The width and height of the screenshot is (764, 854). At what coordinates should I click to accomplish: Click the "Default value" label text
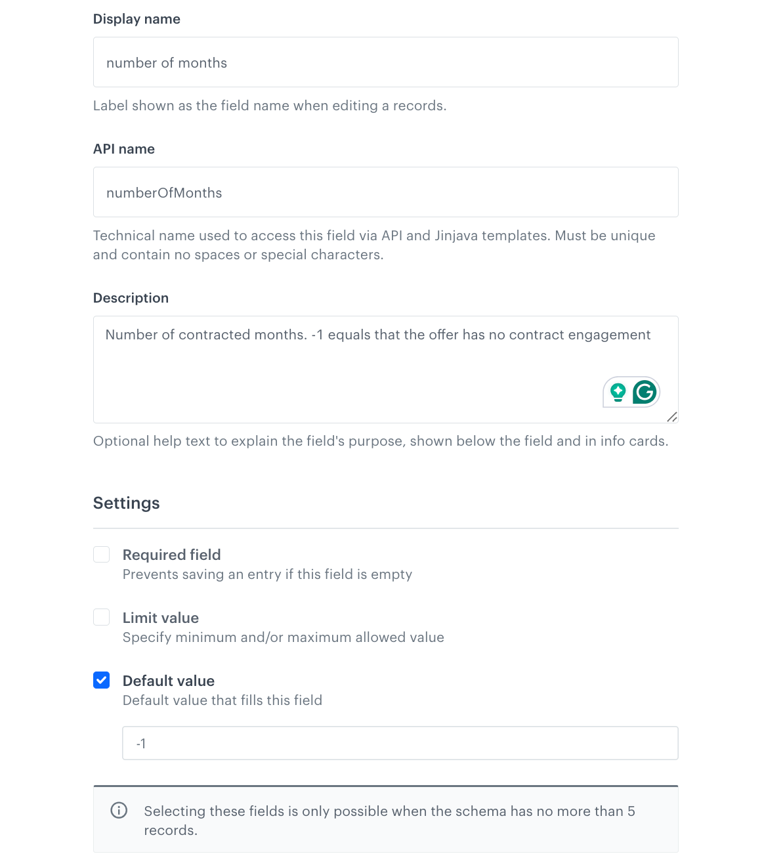coord(168,681)
